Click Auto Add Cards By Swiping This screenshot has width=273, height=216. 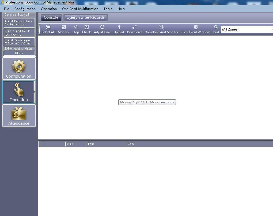(19, 33)
